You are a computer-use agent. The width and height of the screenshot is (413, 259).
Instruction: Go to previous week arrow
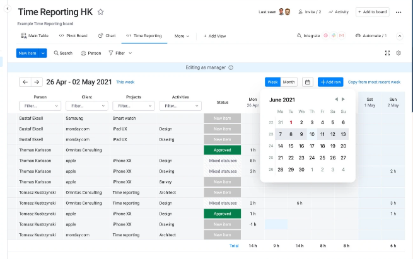click(25, 82)
